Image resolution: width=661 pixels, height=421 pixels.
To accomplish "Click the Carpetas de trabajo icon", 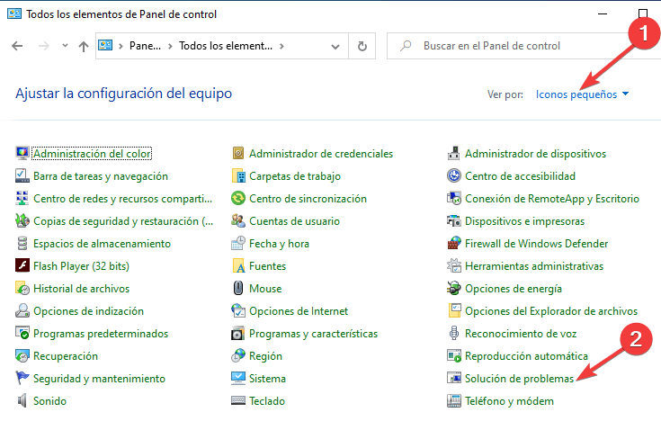I will click(238, 175).
